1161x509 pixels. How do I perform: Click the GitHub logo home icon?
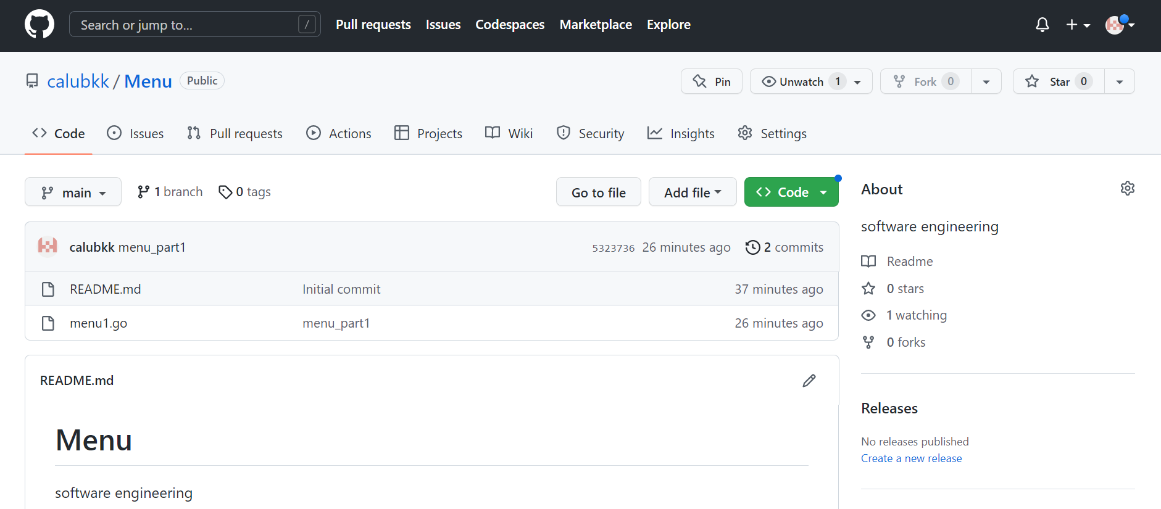tap(40, 25)
